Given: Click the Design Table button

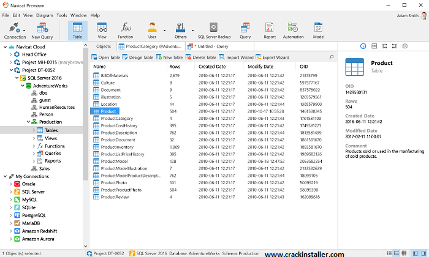Looking at the screenshot, I should click(x=138, y=57).
